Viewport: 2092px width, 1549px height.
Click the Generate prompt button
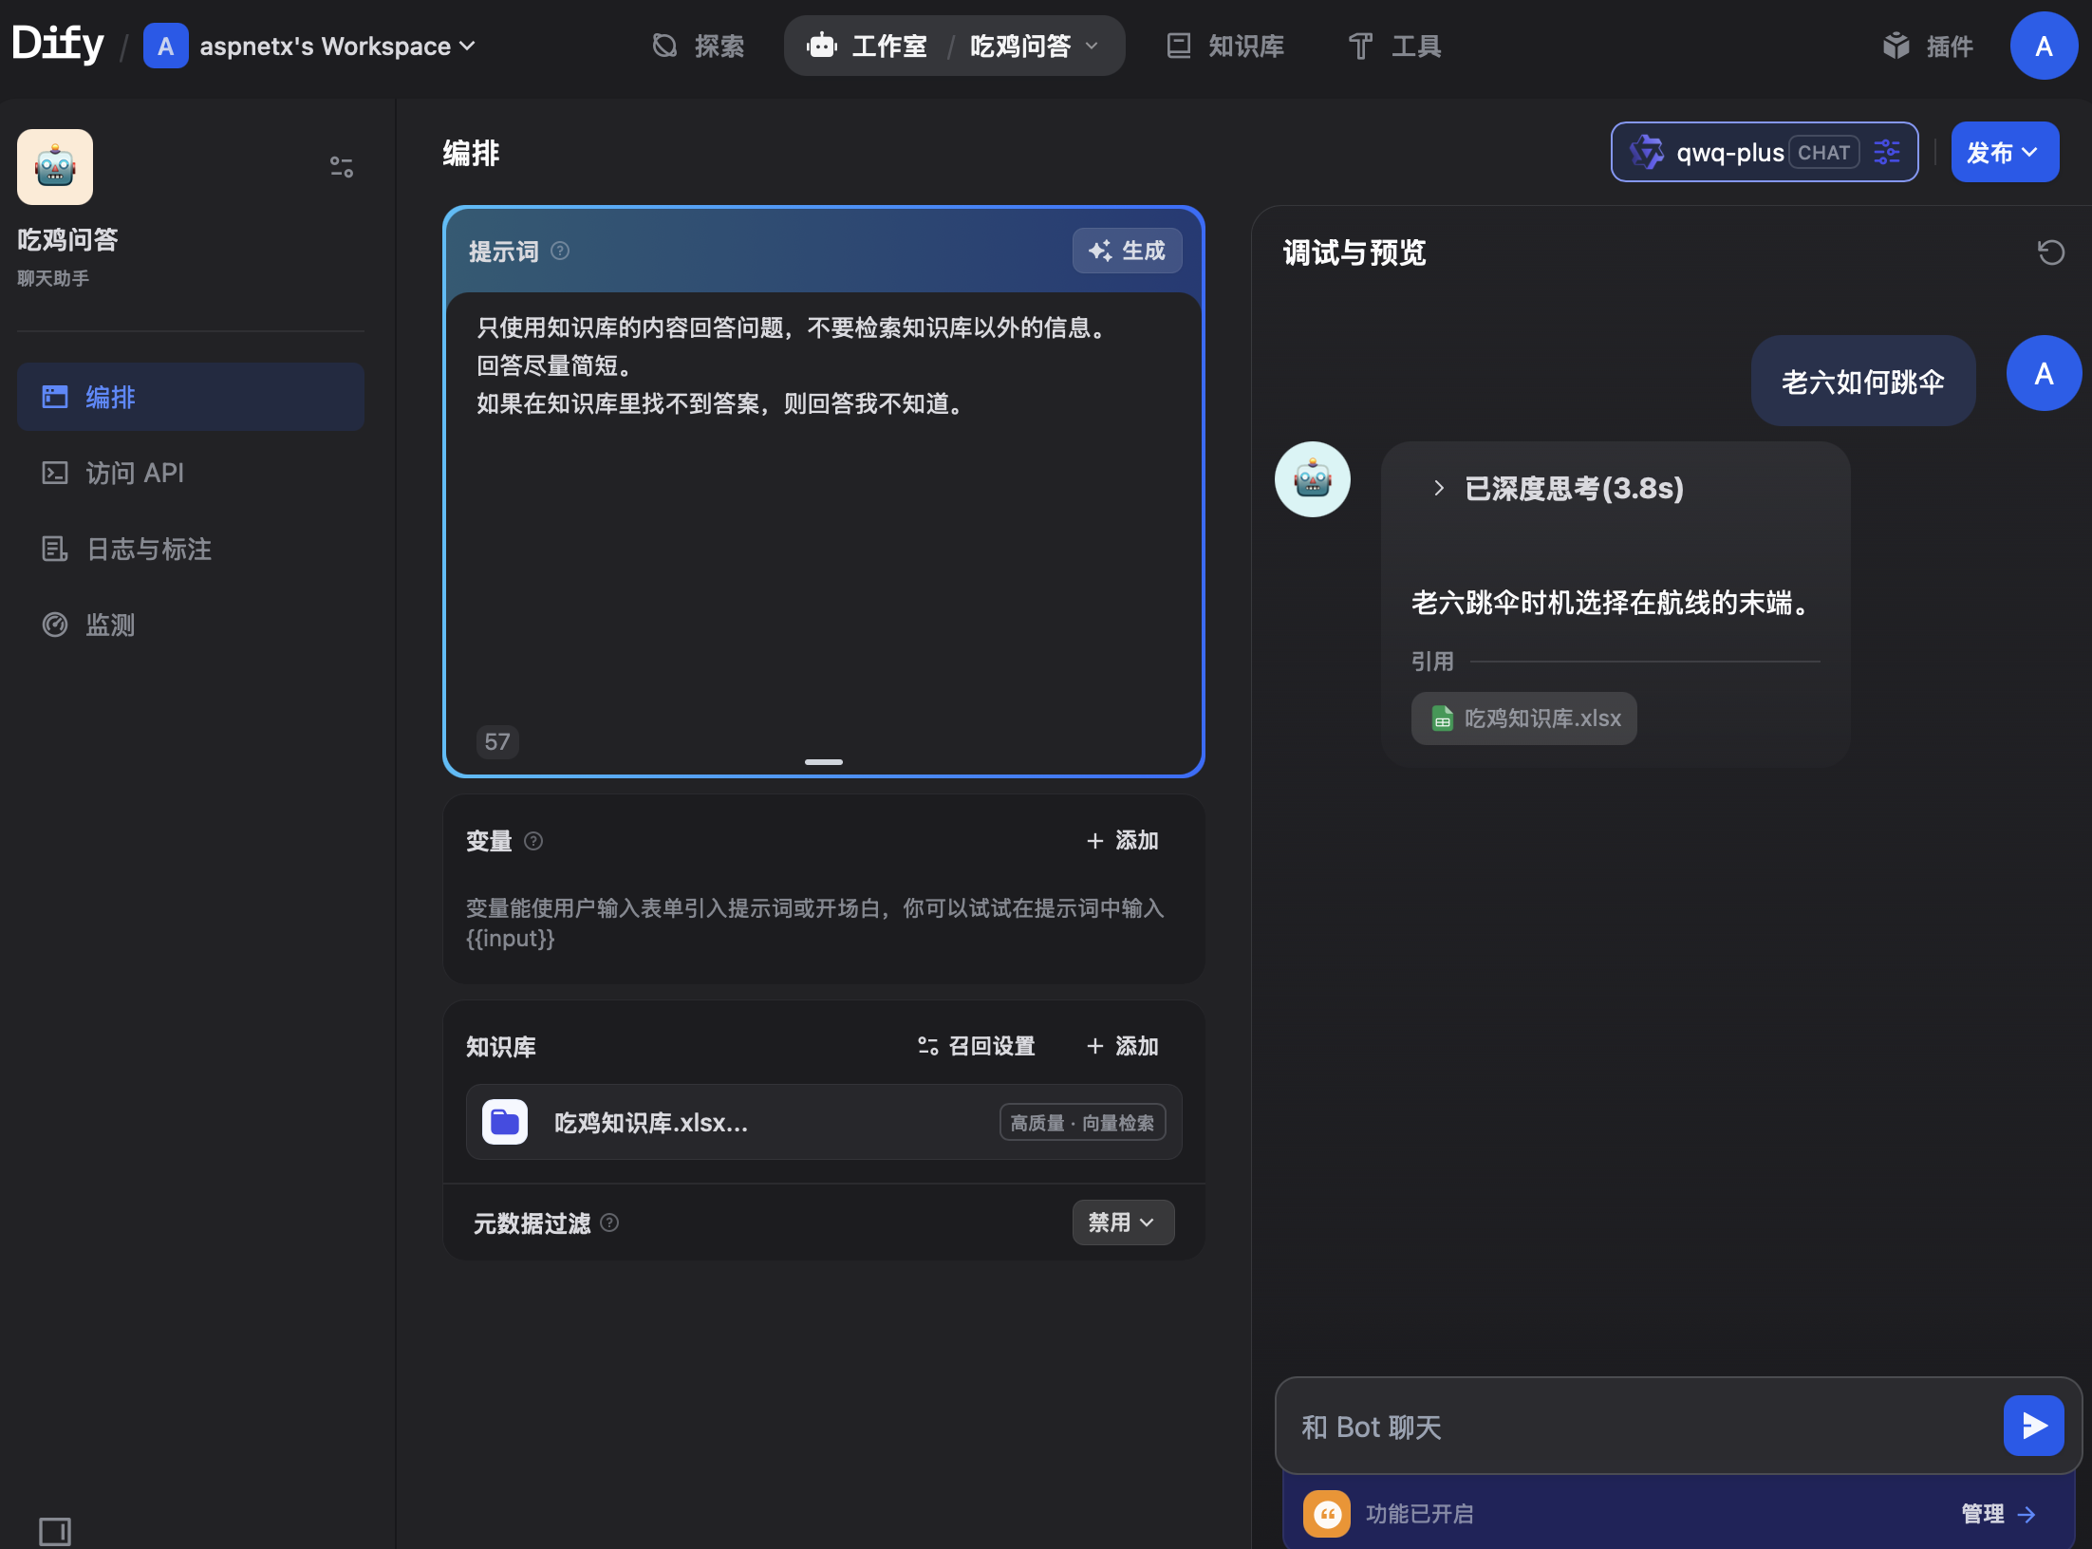point(1127,251)
